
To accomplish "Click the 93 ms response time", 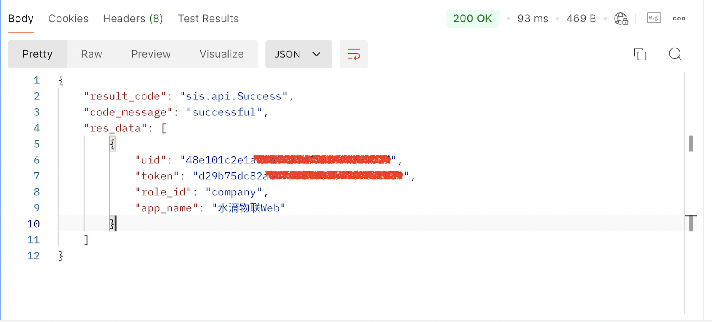I will (x=533, y=19).
